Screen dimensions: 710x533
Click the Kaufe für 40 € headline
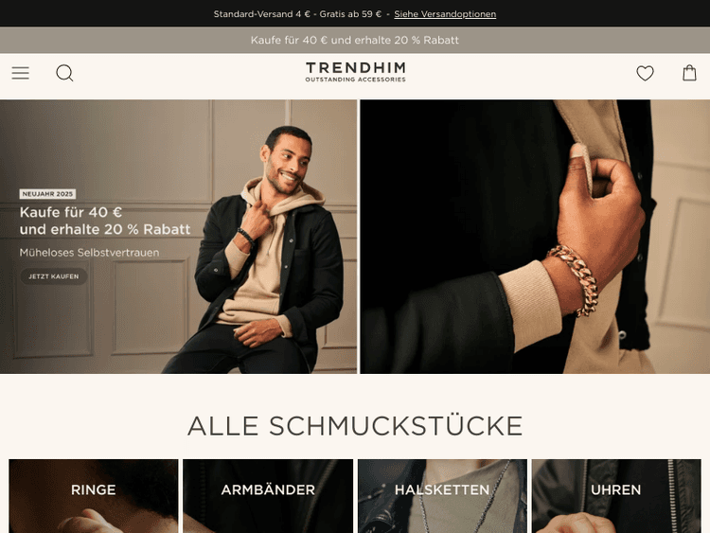[104, 221]
